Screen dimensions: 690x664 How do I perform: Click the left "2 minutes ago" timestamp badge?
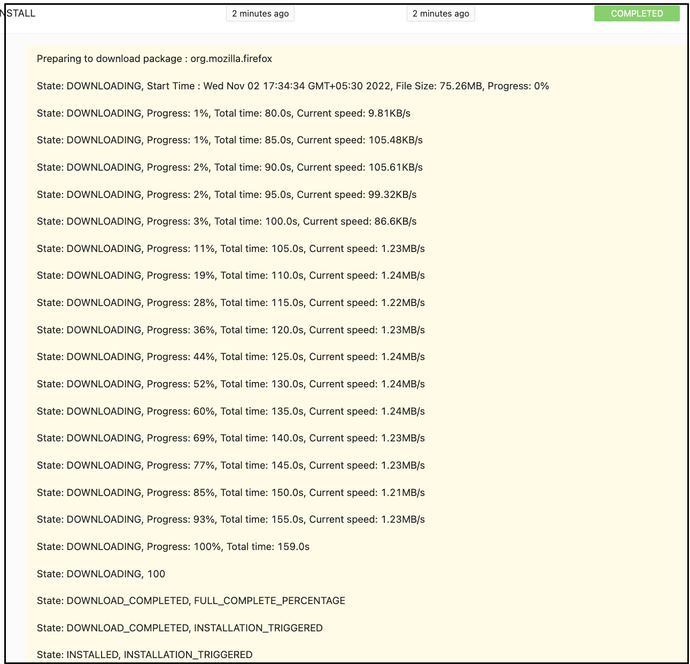[x=260, y=14]
